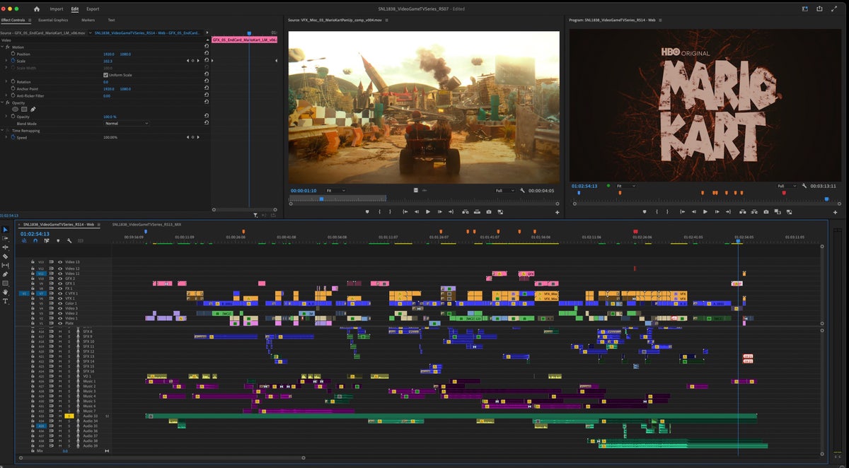This screenshot has height=468, width=849.
Task: Open Program monitor Fit zoom dropdown
Action: (625, 186)
